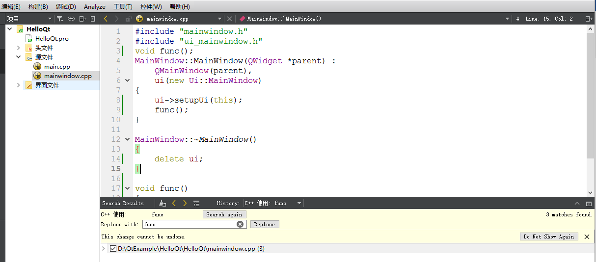
Task: Clear search results with the broom icon
Action: pos(163,203)
